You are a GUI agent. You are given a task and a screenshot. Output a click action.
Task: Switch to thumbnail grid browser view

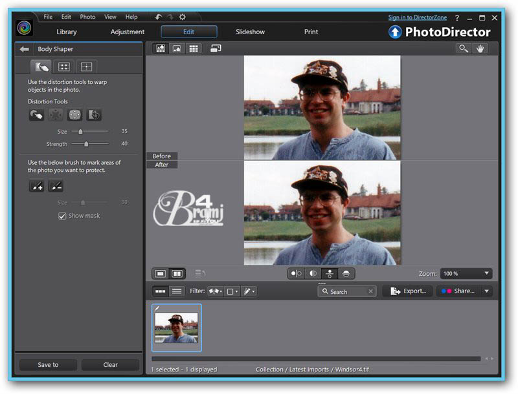(193, 48)
